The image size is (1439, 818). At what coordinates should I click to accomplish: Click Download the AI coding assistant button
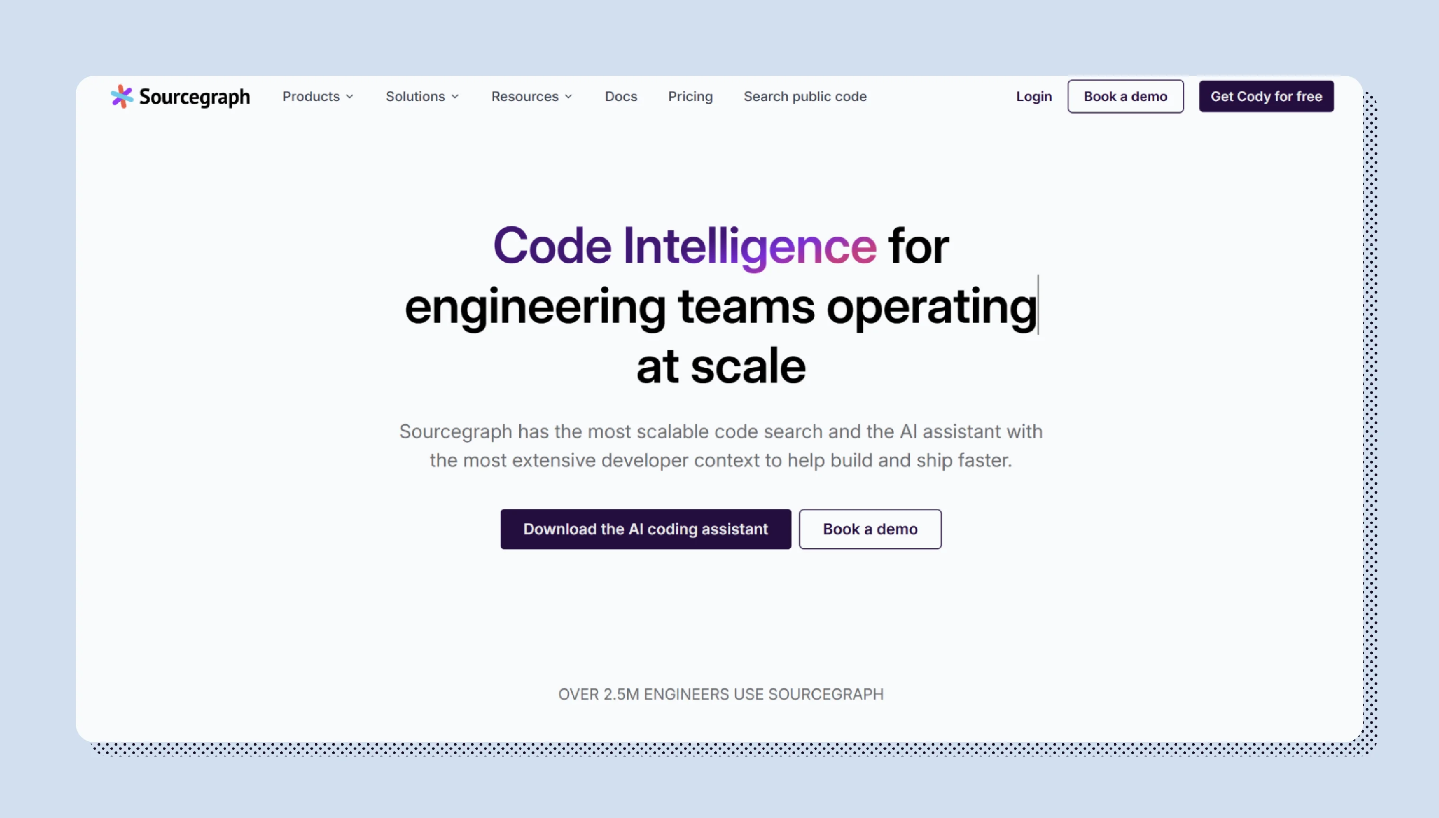[x=645, y=529]
